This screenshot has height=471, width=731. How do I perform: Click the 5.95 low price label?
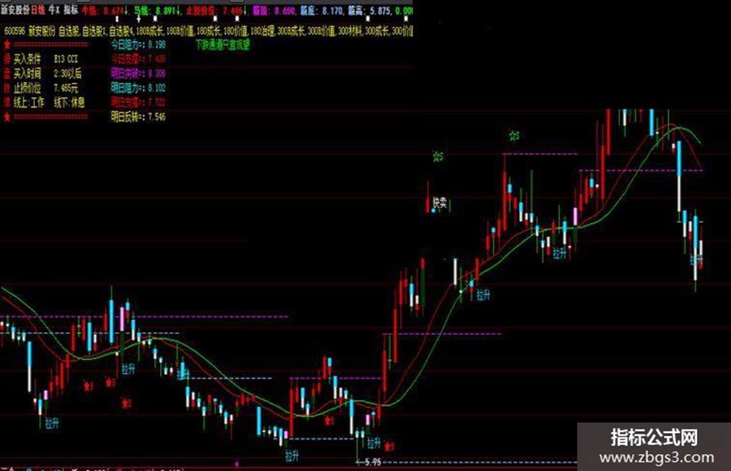pos(373,462)
